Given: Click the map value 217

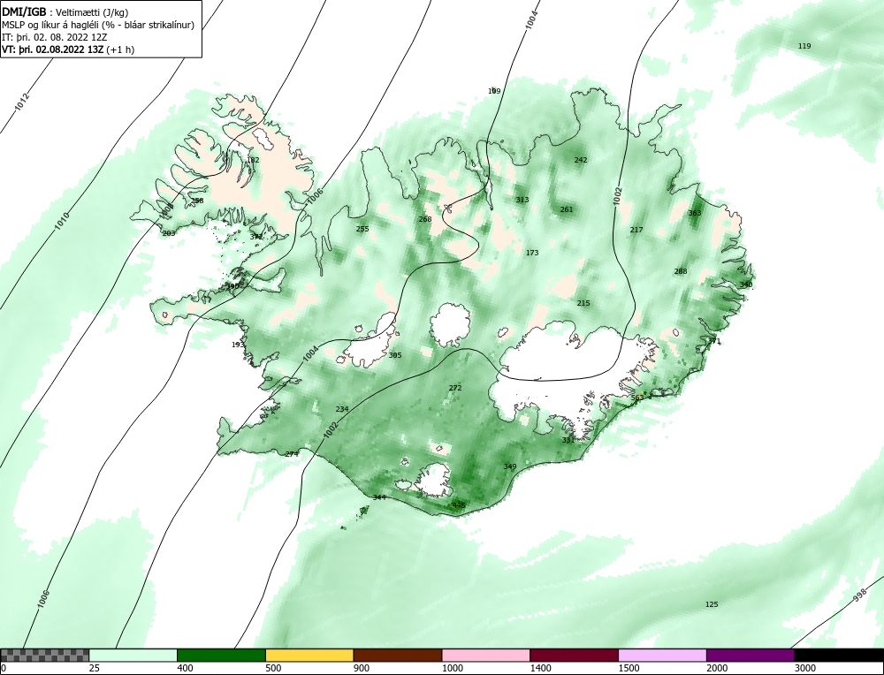Looking at the screenshot, I should 636,230.
